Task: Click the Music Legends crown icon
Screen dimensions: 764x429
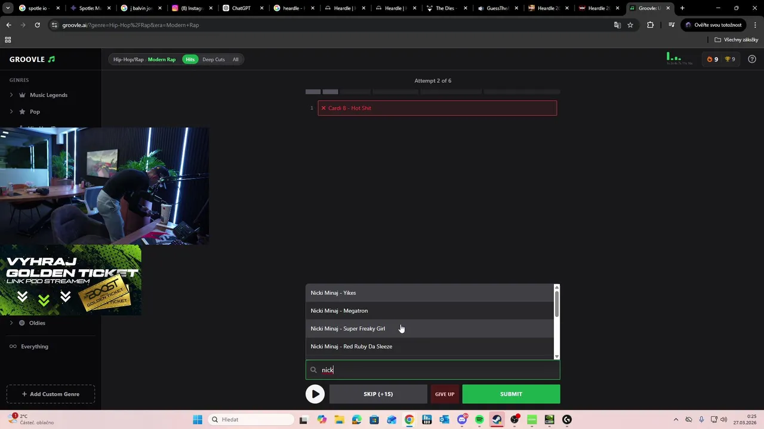Action: coord(22,95)
